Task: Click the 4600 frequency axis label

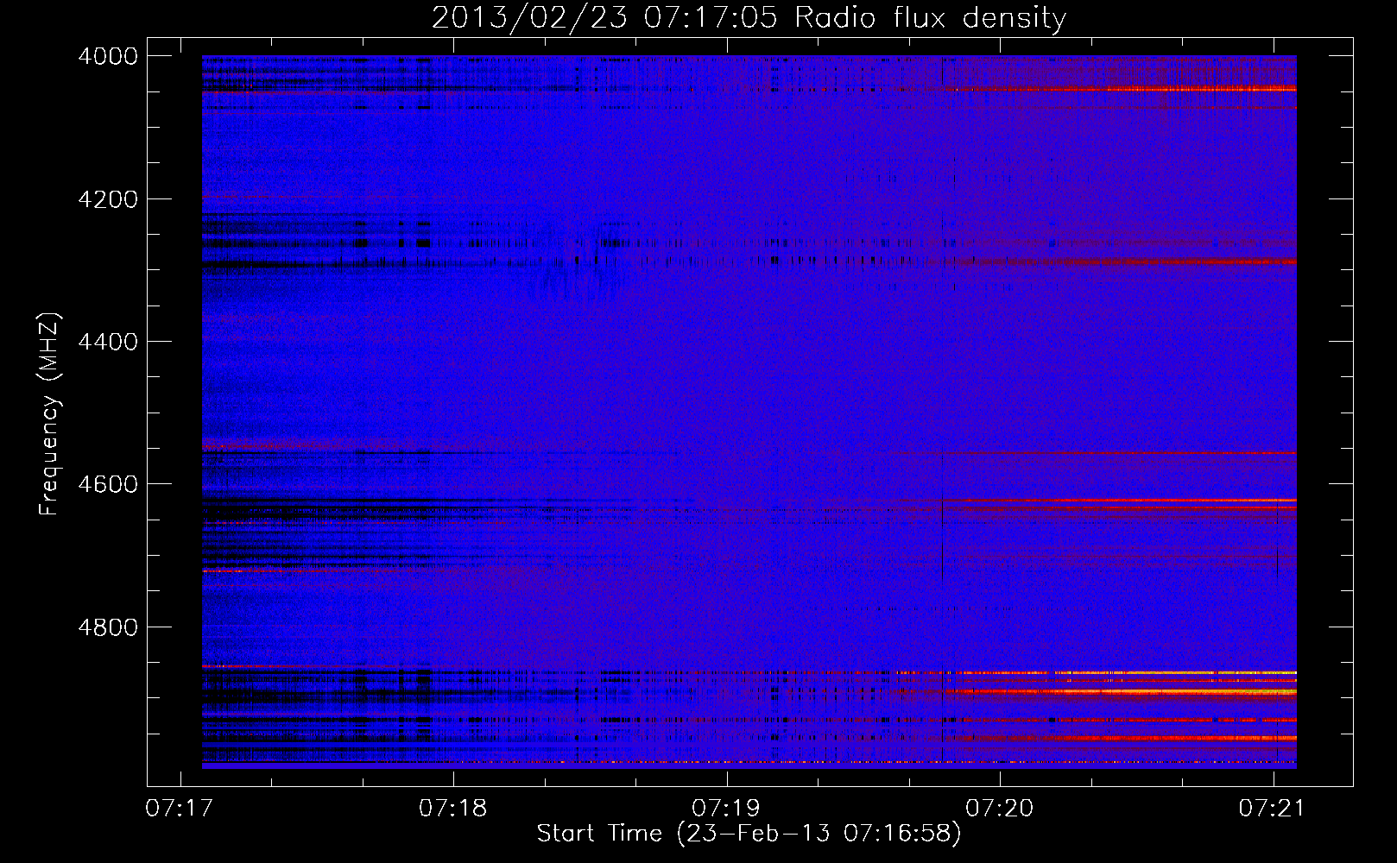Action: click(108, 484)
